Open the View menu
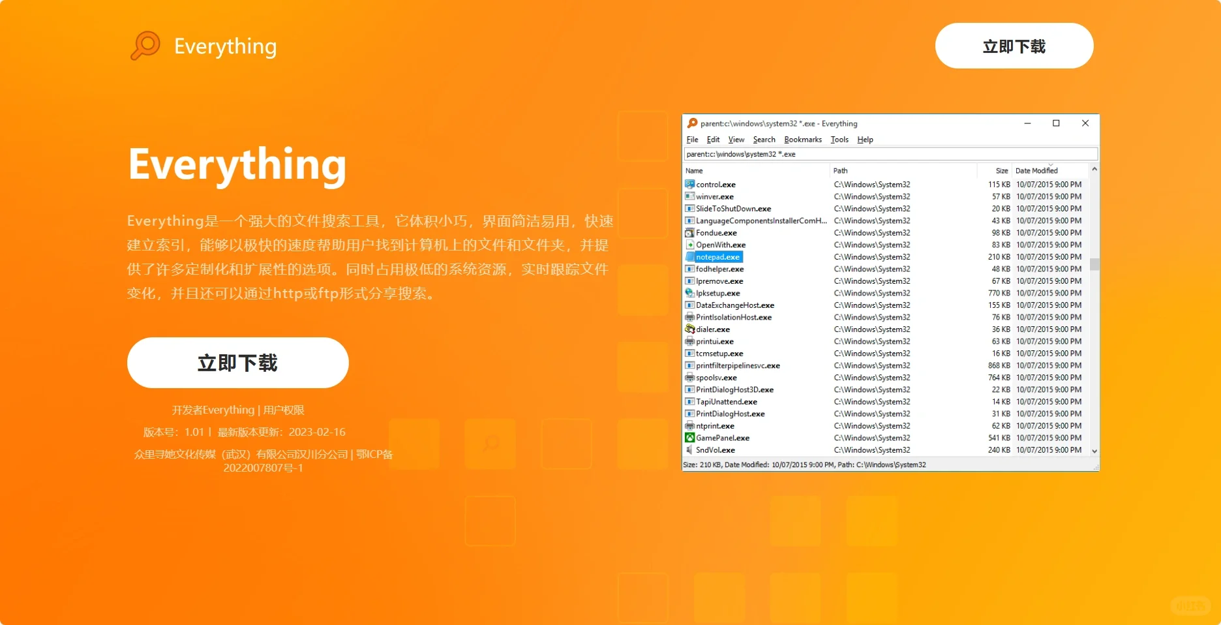 coord(736,140)
